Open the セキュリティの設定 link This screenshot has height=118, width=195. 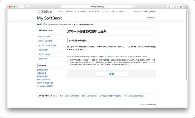pyautogui.click(x=44, y=80)
